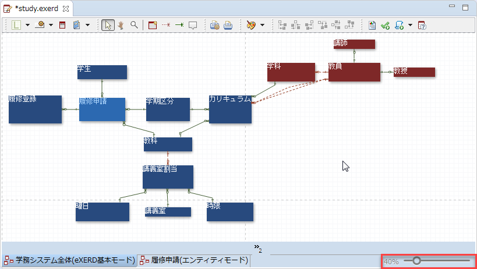Image resolution: width=477 pixels, height=269 pixels.
Task: Click the logical/physical mode 'L' icon
Action: coord(16,25)
